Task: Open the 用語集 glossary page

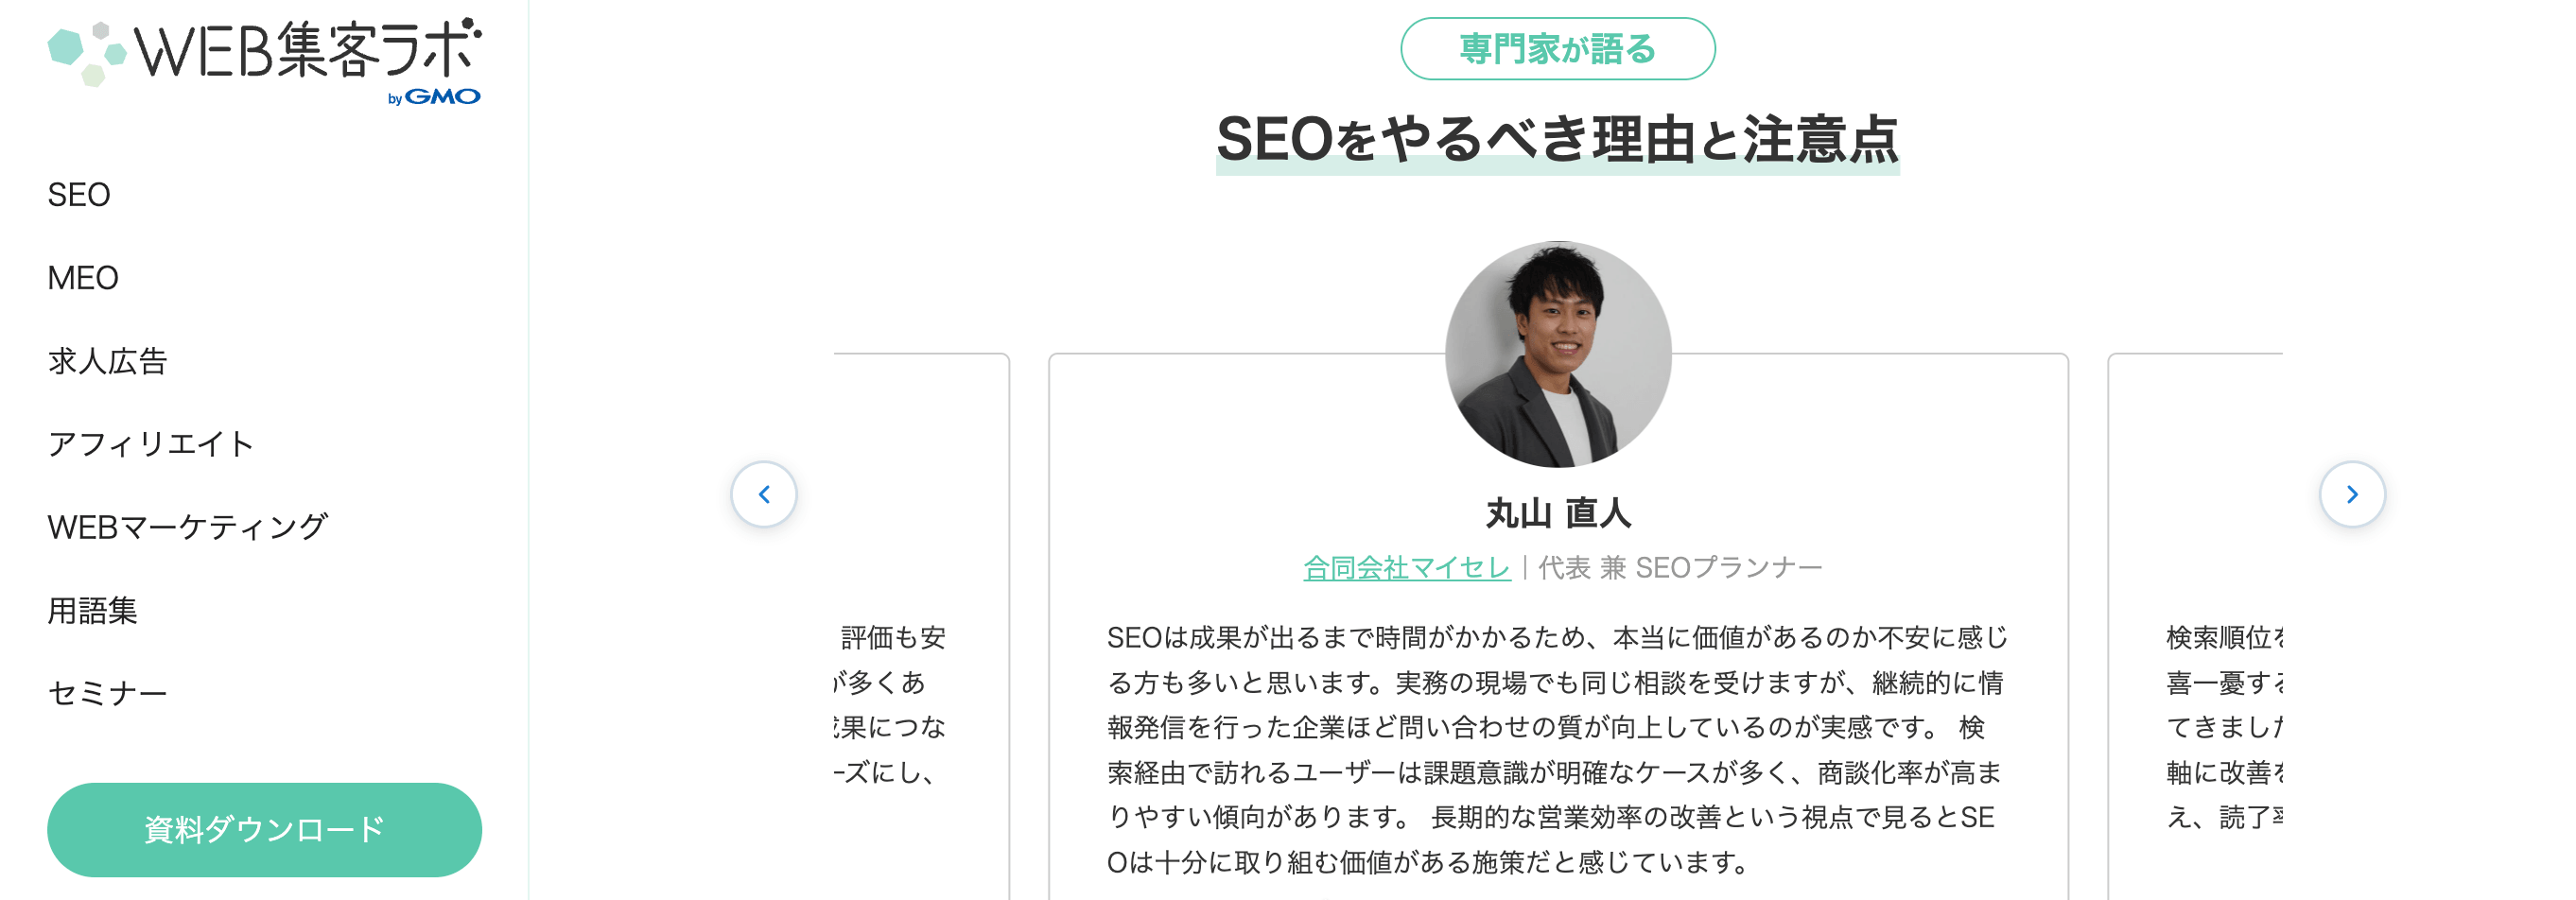Action: tap(94, 609)
